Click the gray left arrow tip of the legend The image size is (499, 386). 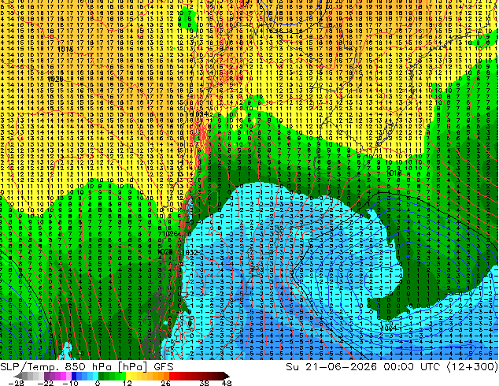point(17,376)
